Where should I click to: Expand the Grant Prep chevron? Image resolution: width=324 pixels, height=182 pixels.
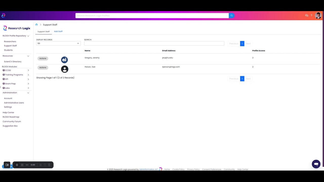28,84
